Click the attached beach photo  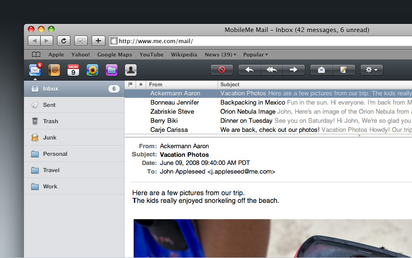tap(273, 238)
